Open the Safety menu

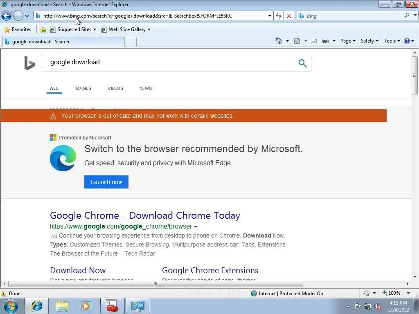369,41
